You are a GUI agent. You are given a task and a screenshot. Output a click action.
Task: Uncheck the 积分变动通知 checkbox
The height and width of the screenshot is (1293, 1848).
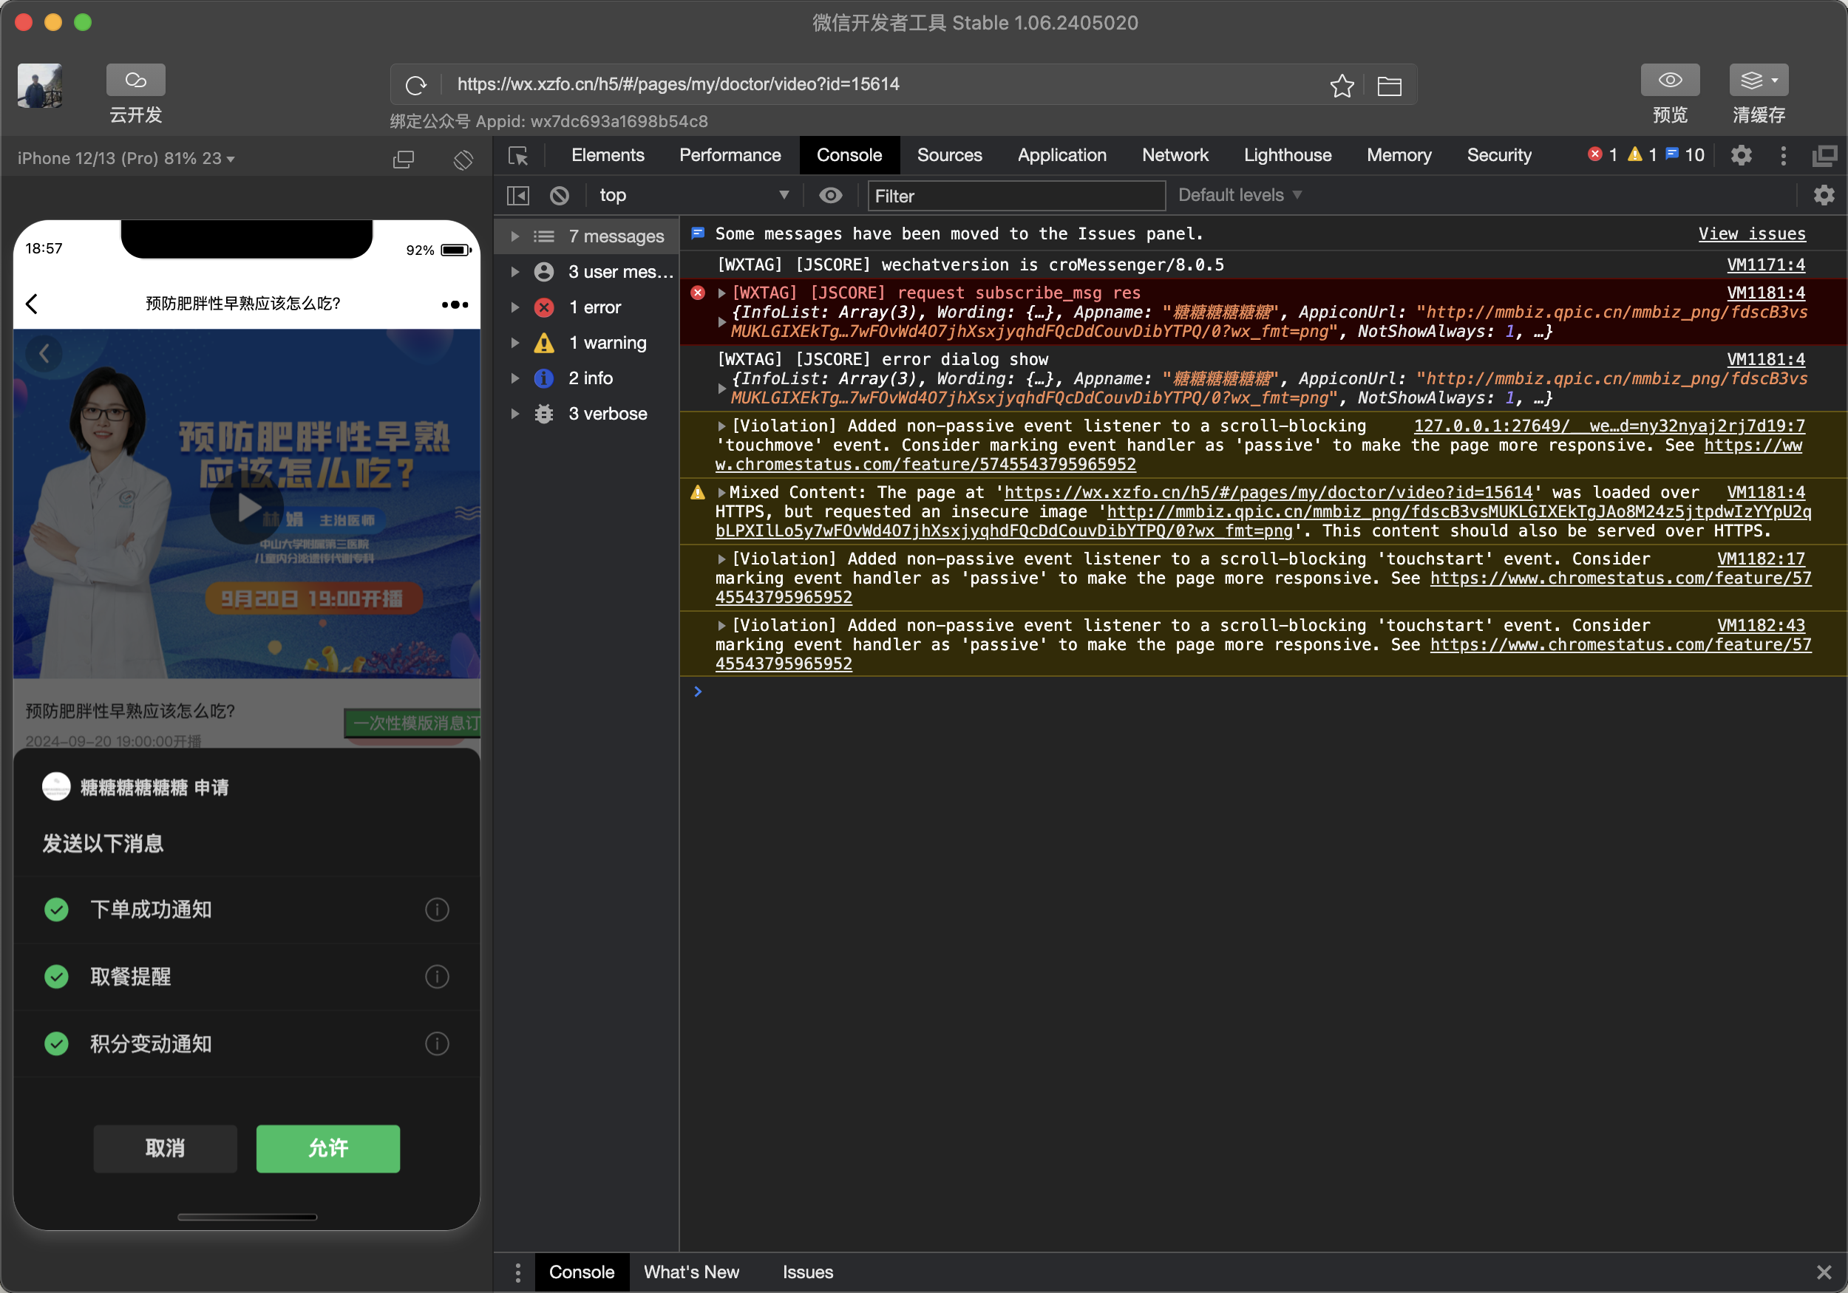56,1043
